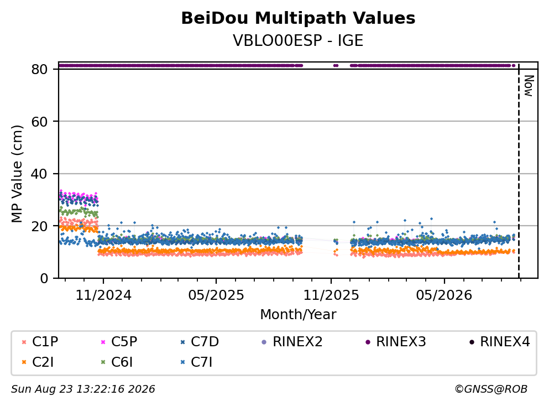Click the RINEX2 legend dot

point(264,342)
